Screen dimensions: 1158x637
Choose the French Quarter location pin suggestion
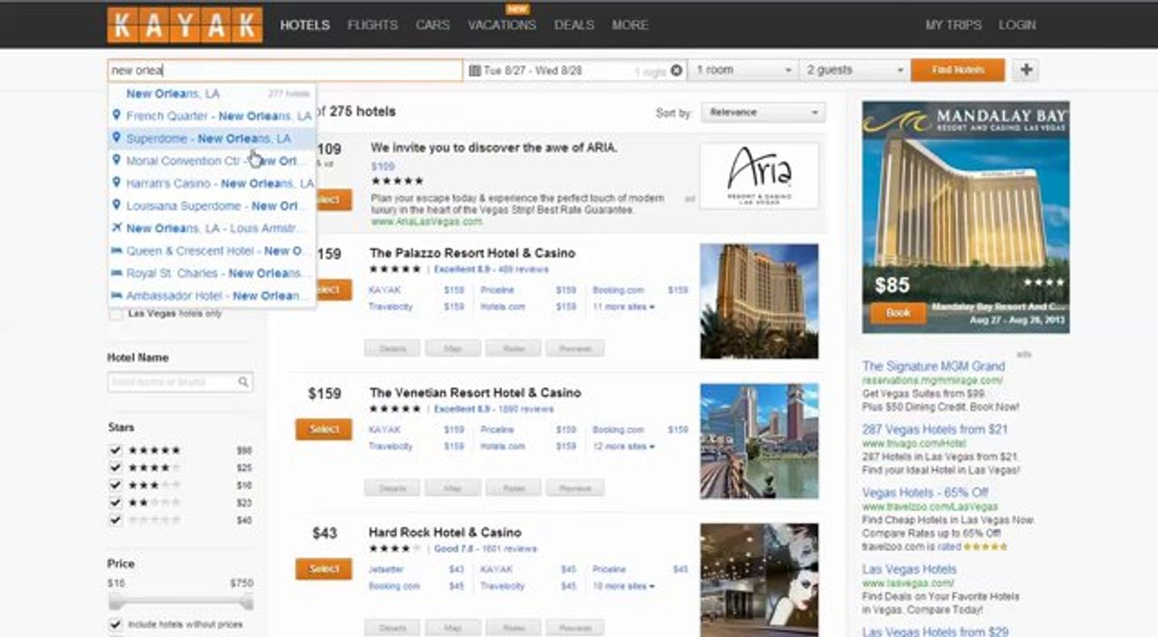(211, 116)
